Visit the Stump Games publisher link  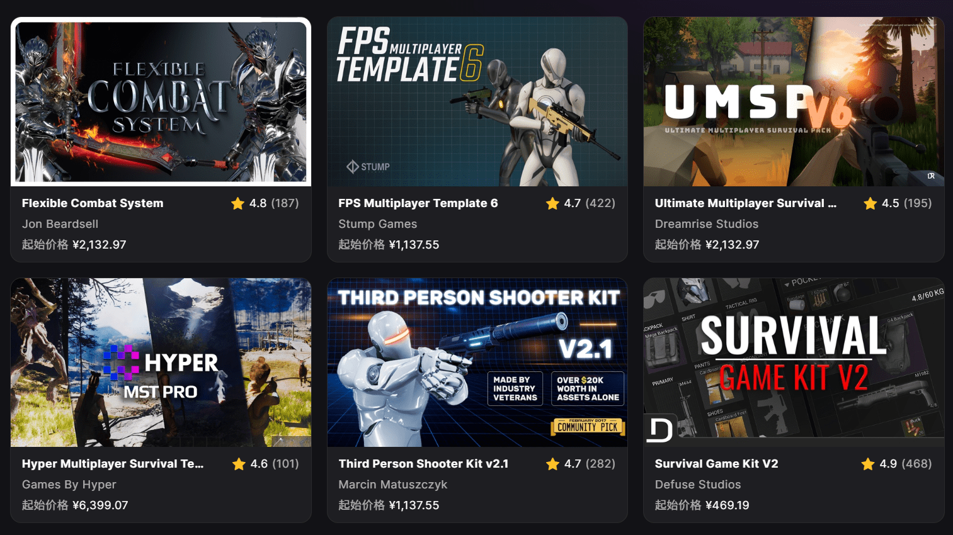tap(377, 224)
